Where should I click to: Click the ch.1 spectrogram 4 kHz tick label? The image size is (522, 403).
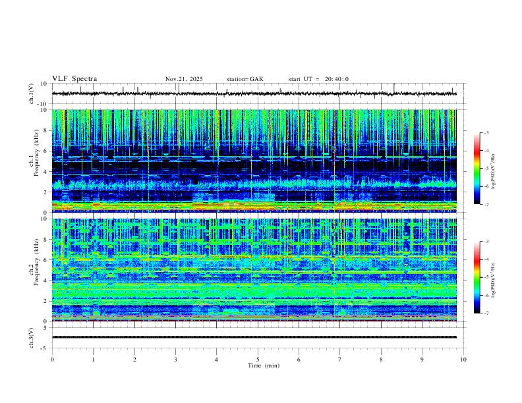46,172
